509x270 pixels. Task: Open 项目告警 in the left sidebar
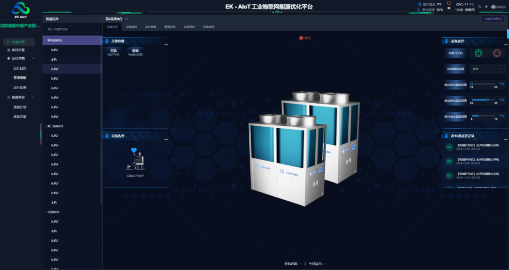(x=19, y=50)
